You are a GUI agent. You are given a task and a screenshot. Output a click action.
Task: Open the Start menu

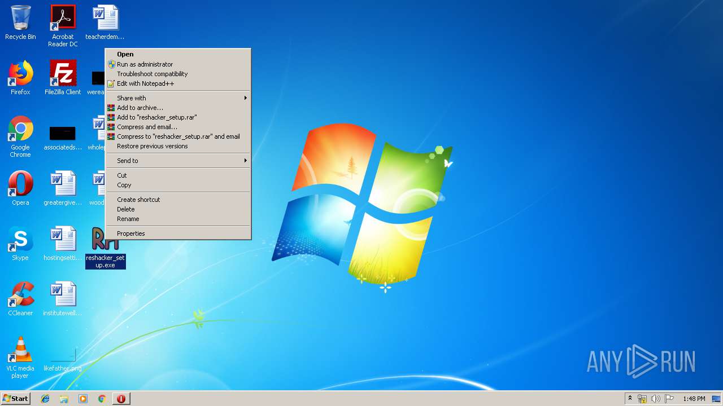(15, 399)
